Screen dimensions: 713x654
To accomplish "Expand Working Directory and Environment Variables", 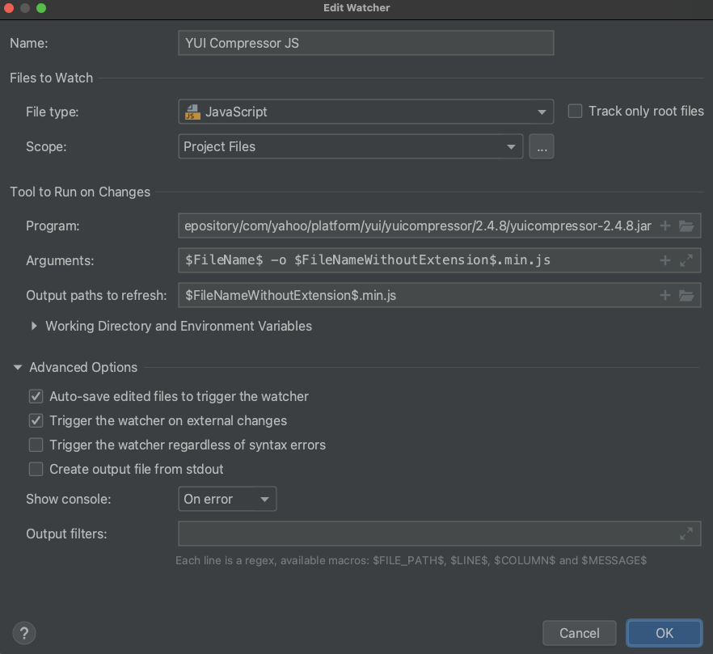I will pos(34,326).
